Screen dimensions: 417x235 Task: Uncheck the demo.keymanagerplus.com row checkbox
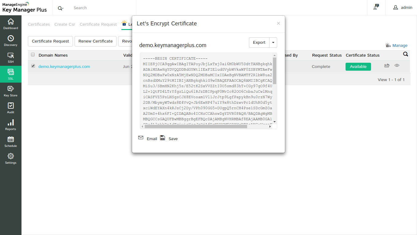(x=33, y=66)
